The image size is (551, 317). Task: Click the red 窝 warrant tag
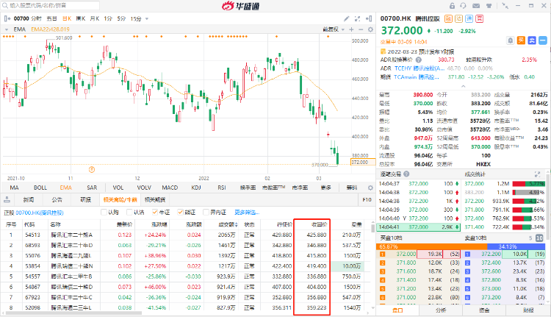[x=479, y=18]
